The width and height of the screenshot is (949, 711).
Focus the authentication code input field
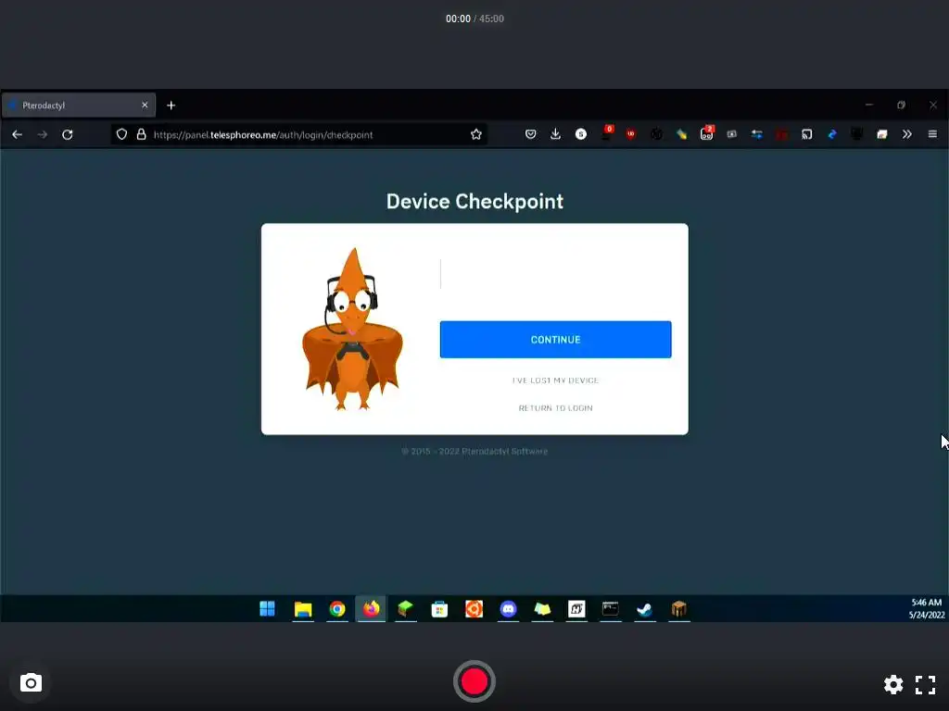point(555,274)
